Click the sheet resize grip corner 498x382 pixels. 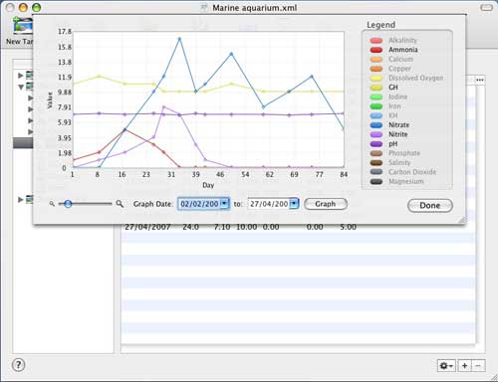click(462, 220)
